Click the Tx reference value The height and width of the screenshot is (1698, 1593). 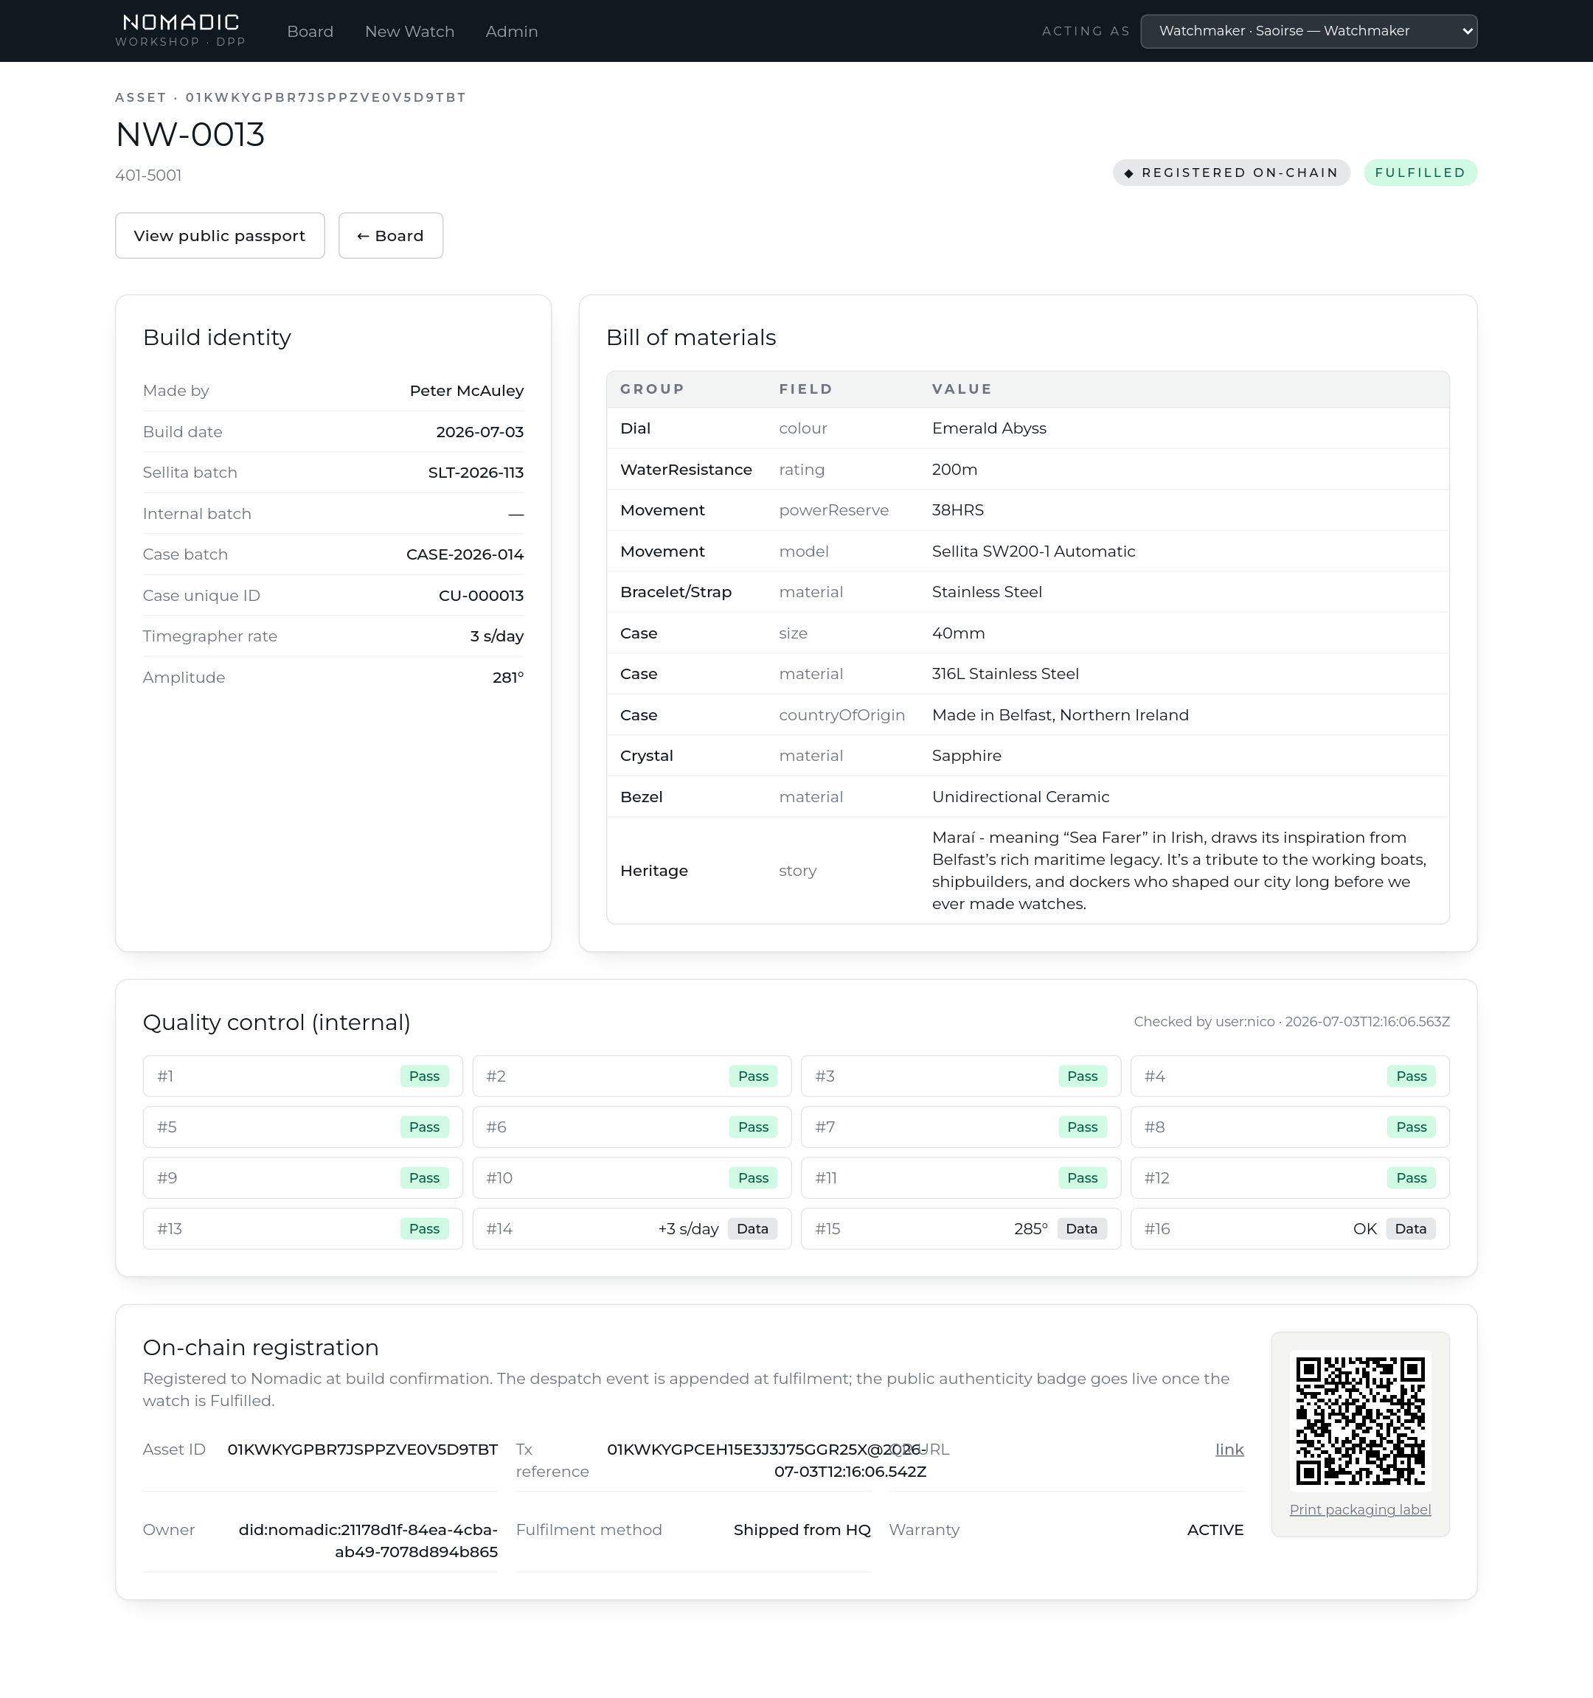(x=766, y=1461)
